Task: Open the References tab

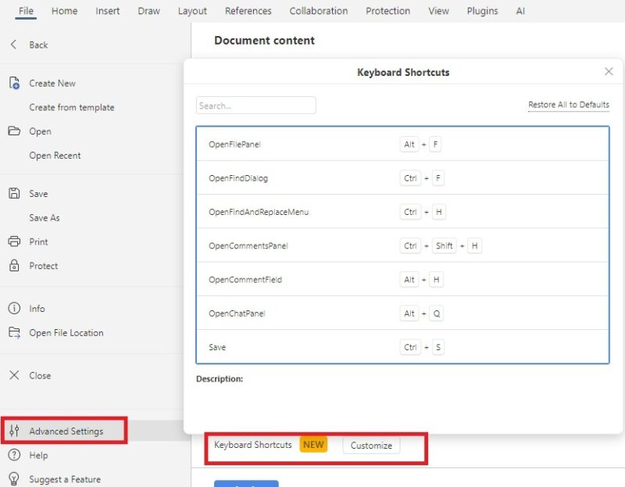Action: point(248,11)
